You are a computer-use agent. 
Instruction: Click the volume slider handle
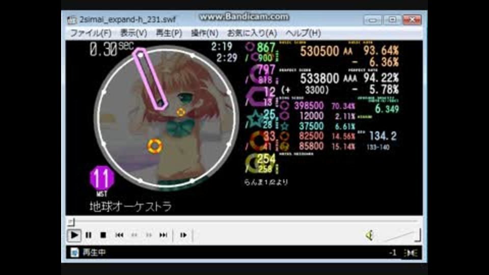point(418,235)
